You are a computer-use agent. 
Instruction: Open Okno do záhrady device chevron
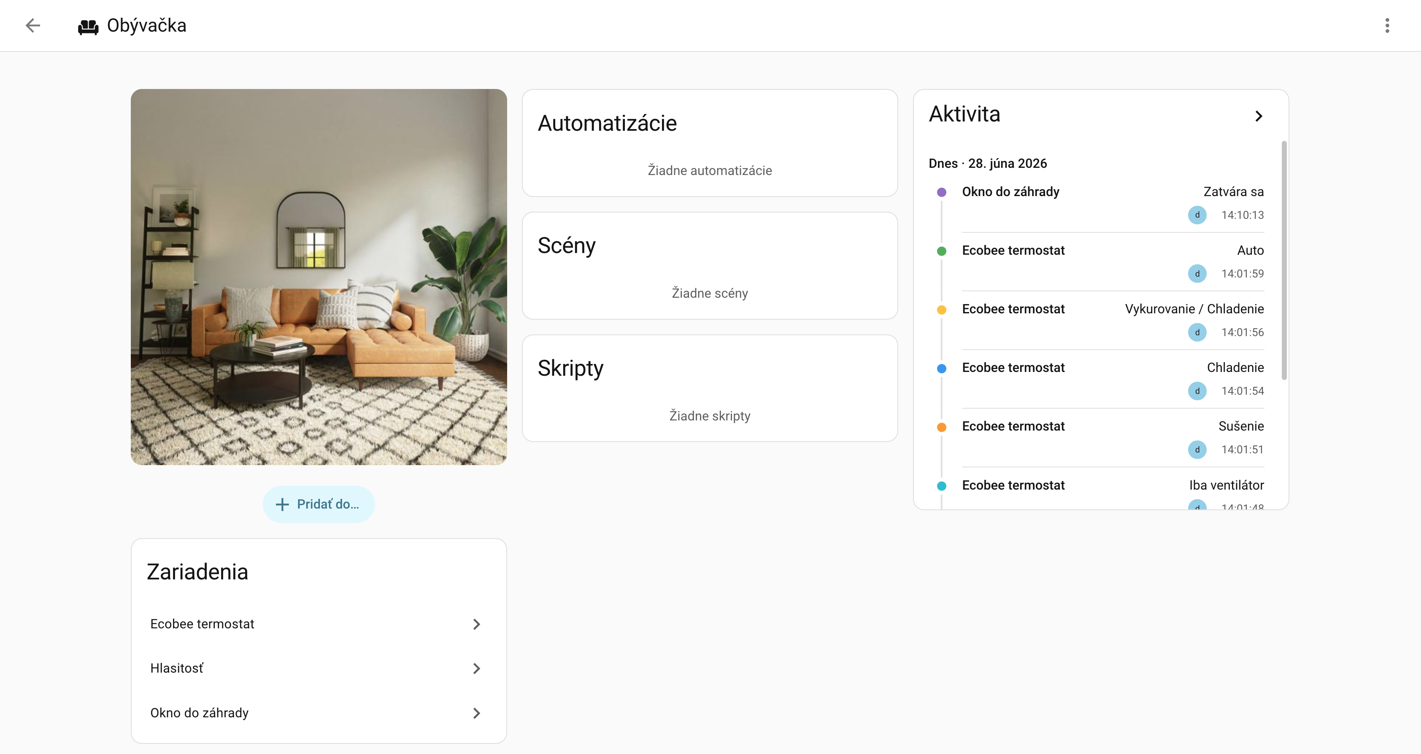[477, 713]
